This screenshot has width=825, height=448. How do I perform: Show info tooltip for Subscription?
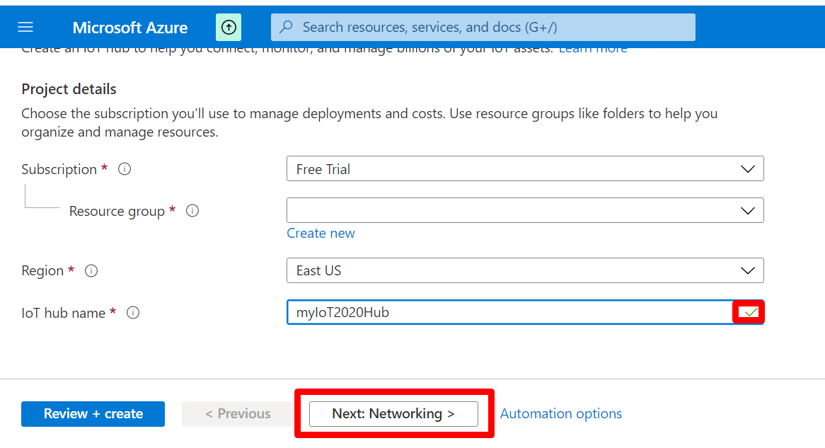124,169
